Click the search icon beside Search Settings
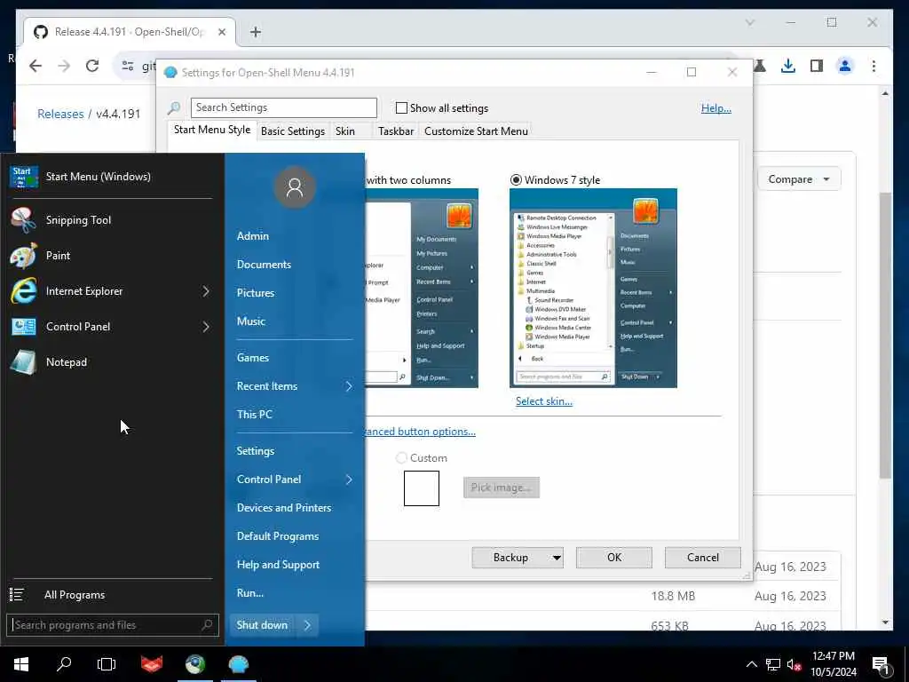Screen dimensions: 909x682 tap(174, 107)
